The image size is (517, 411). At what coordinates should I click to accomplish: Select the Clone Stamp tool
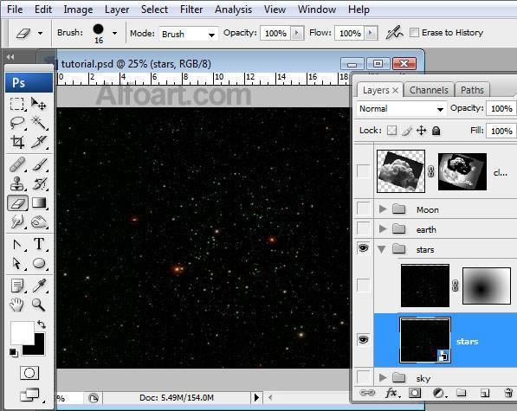point(17,183)
